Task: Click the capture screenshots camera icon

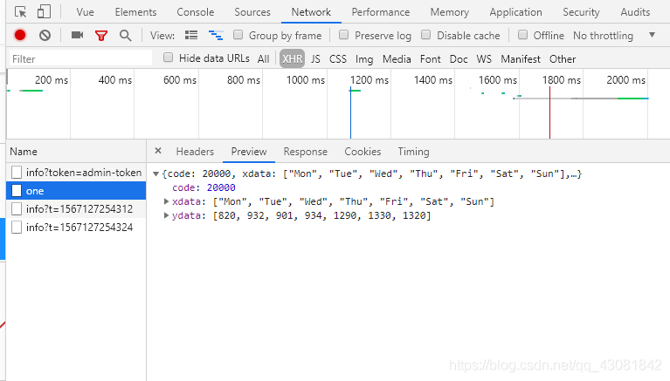Action: coord(78,35)
